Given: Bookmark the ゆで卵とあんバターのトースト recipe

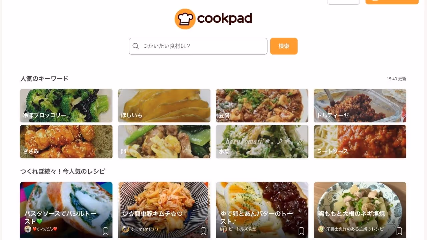Looking at the screenshot, I should [301, 231].
